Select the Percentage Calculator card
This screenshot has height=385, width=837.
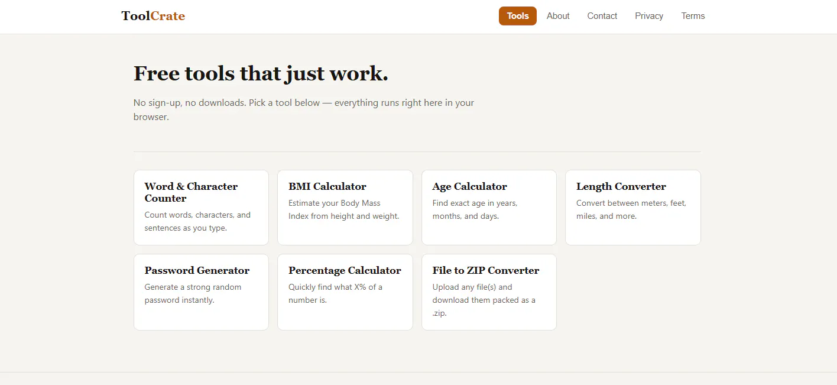click(x=345, y=292)
